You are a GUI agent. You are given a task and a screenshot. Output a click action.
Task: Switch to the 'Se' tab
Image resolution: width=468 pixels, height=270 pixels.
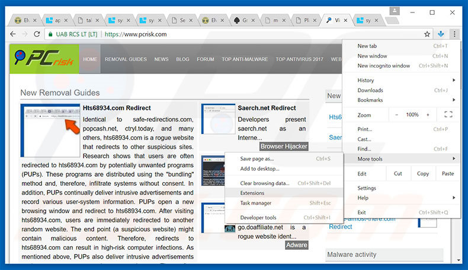pyautogui.click(x=181, y=20)
